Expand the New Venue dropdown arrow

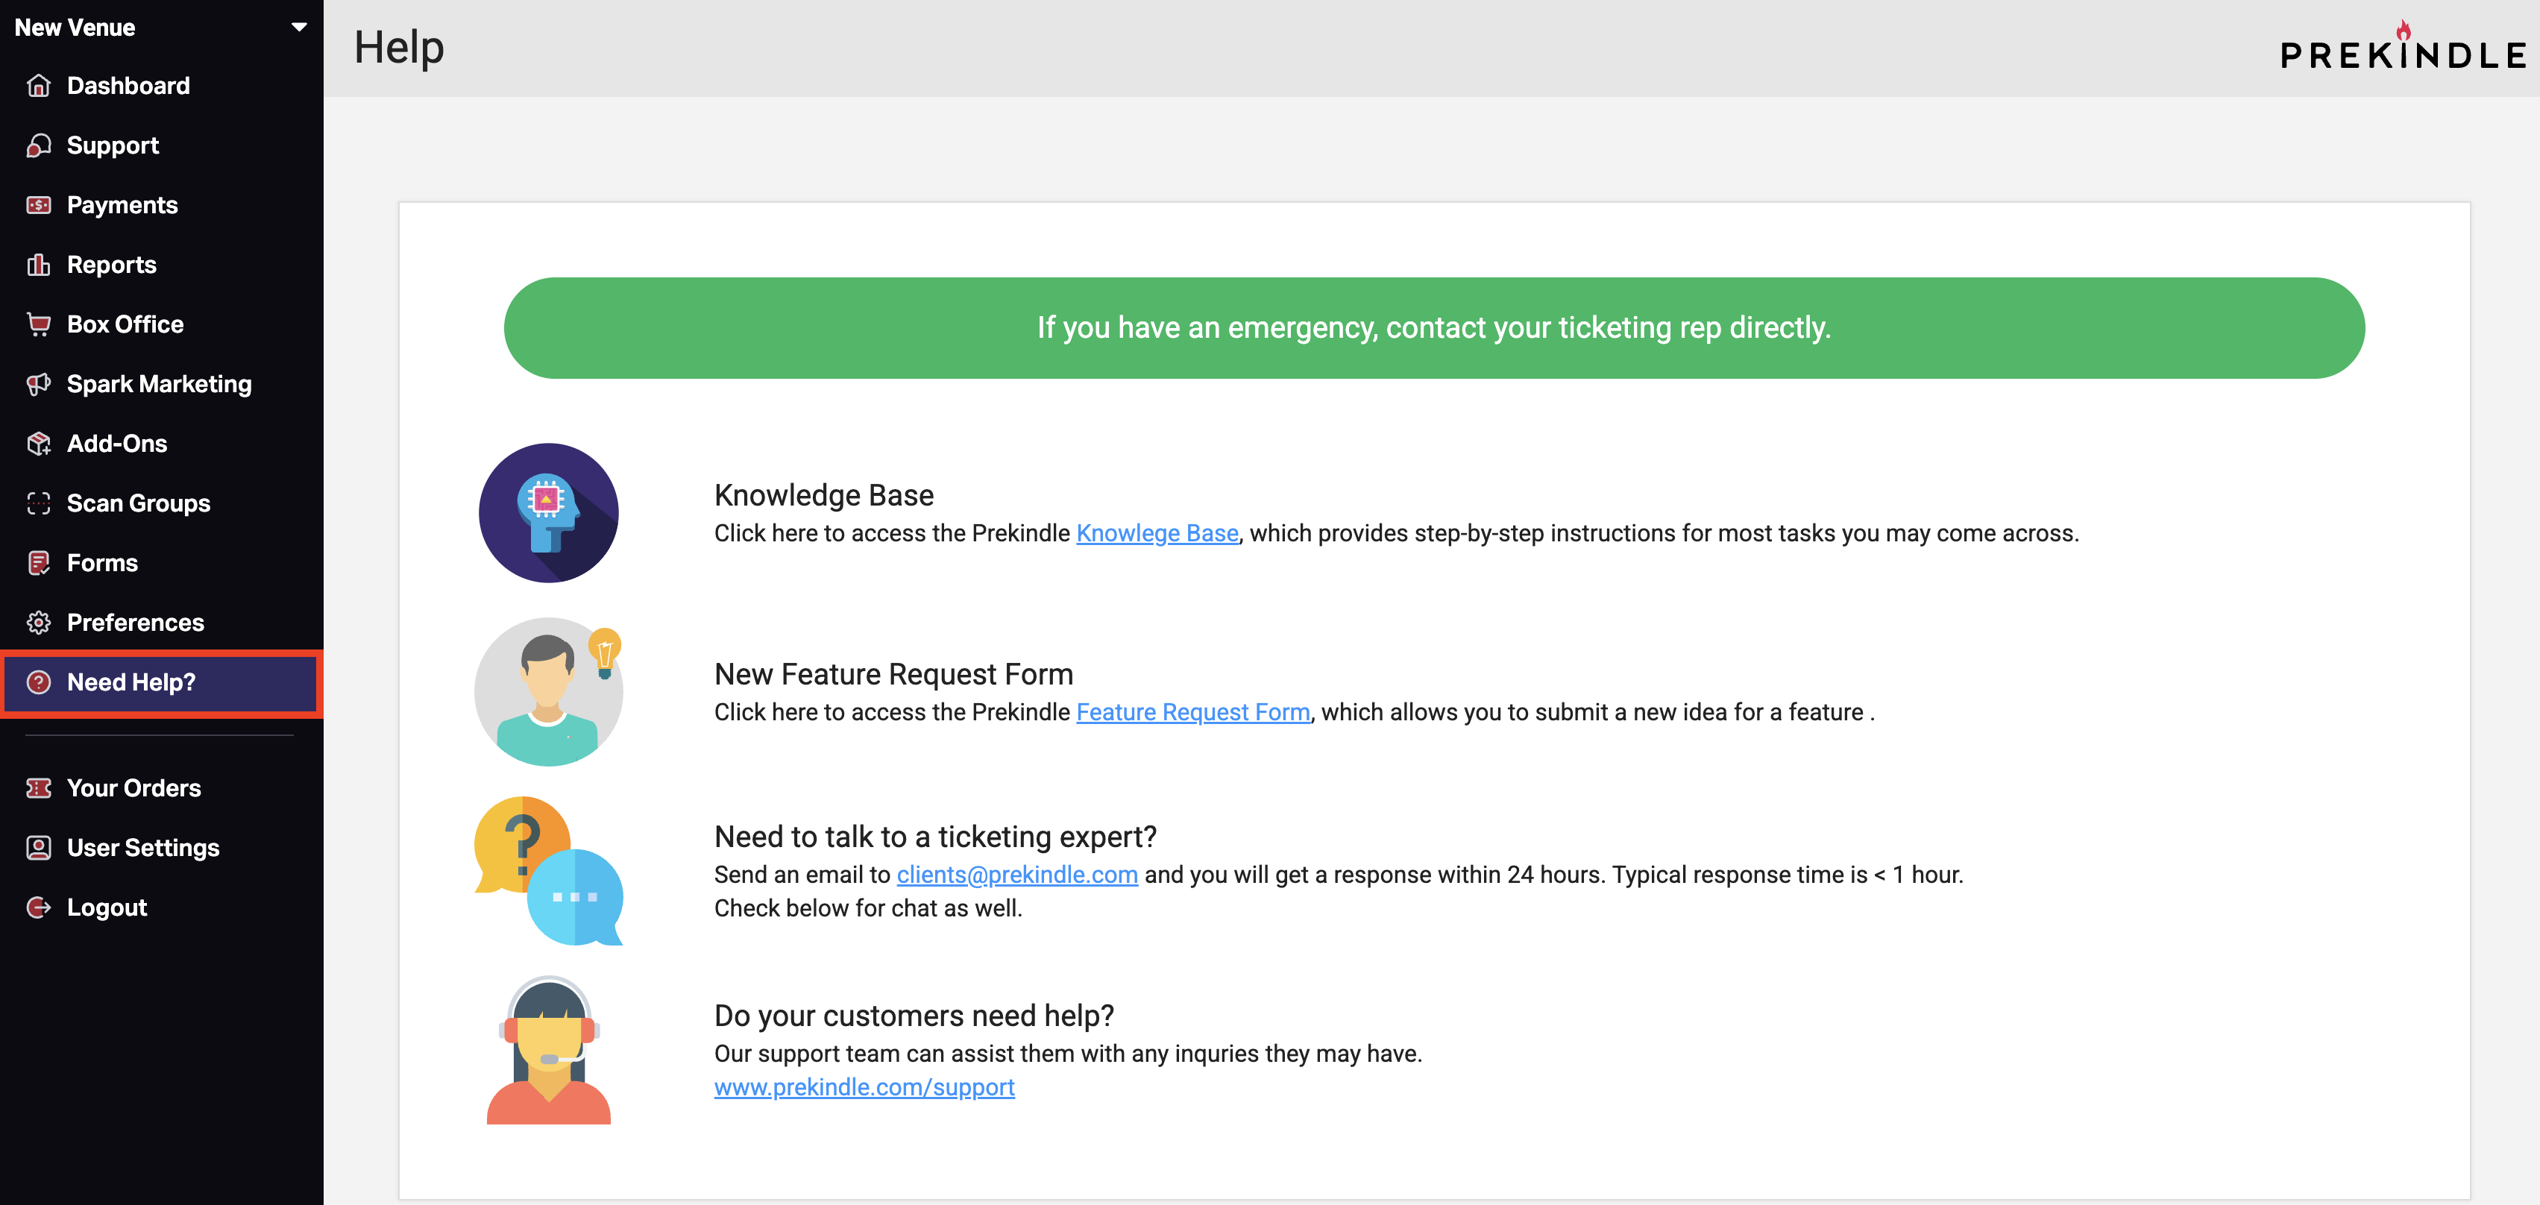pyautogui.click(x=299, y=28)
